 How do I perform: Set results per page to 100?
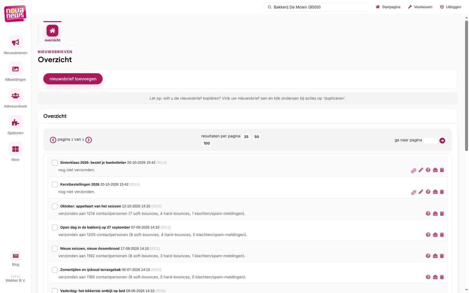click(207, 143)
